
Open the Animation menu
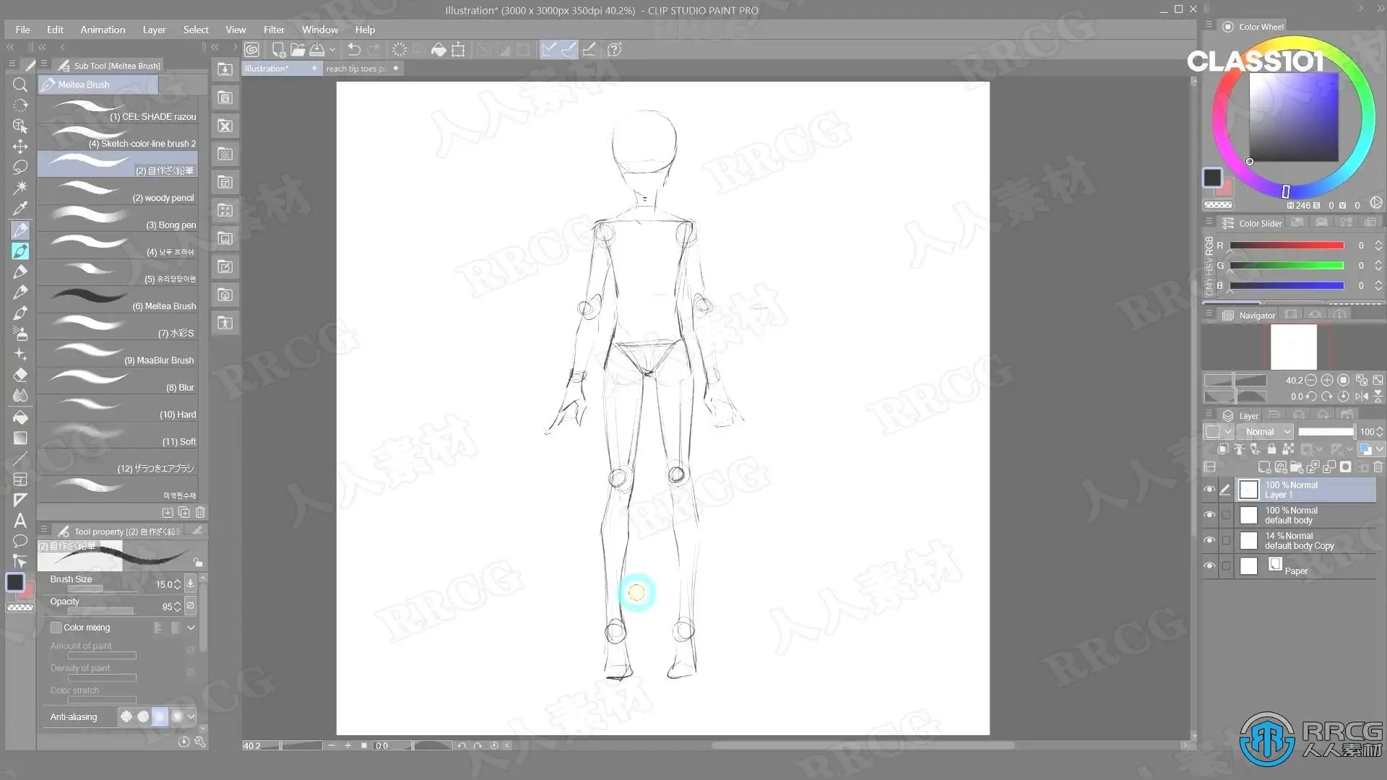tap(103, 30)
